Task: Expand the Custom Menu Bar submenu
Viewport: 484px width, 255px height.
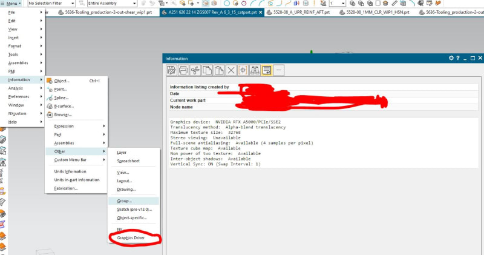Action: (x=76, y=160)
